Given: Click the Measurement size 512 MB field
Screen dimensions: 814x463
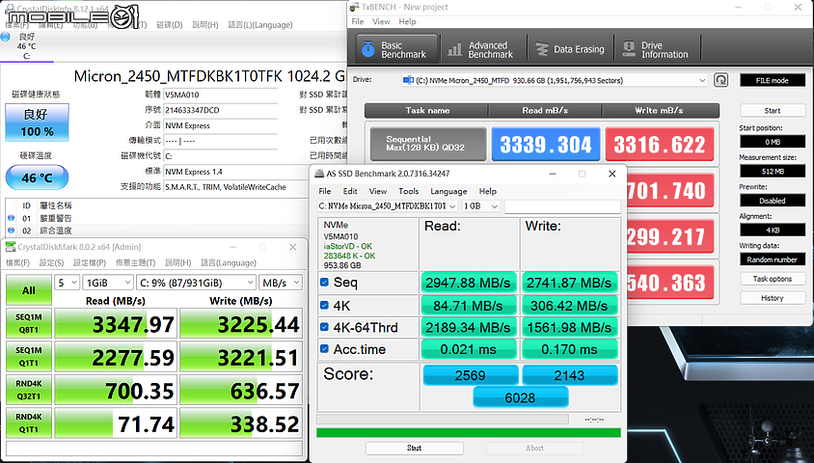Looking at the screenshot, I should pyautogui.click(x=772, y=172).
